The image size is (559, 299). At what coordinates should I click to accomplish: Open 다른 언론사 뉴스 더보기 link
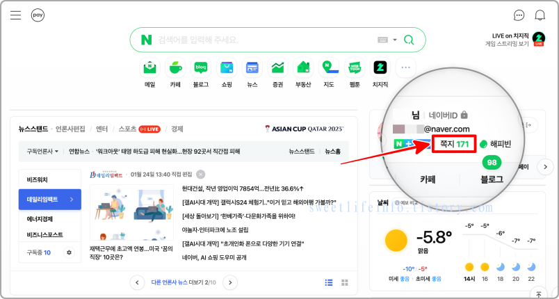(x=184, y=282)
